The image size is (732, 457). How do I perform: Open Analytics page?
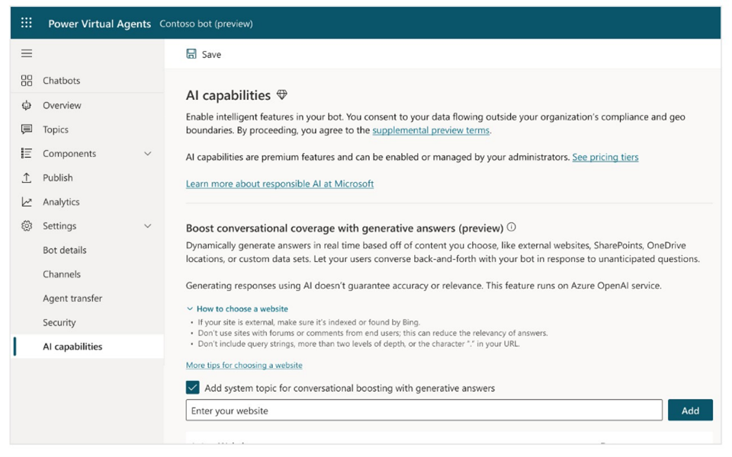tap(61, 202)
